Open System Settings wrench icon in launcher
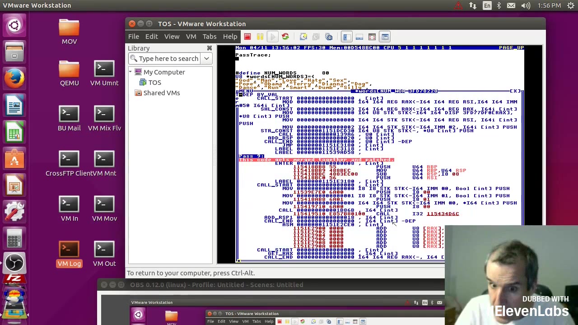This screenshot has height=325, width=578. point(14,212)
